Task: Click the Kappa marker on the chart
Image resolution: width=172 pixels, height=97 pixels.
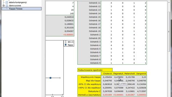Action: pyautogui.click(x=51, y=78)
